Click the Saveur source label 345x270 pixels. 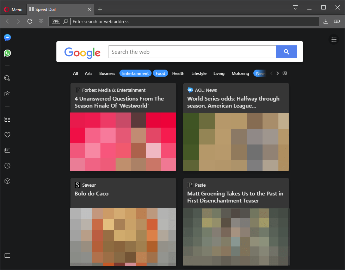pyautogui.click(x=89, y=185)
